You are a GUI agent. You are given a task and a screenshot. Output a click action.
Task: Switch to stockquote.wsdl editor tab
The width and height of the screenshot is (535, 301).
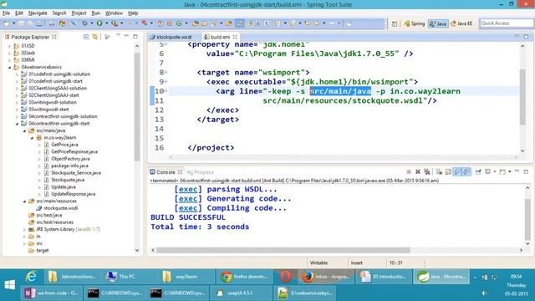174,37
